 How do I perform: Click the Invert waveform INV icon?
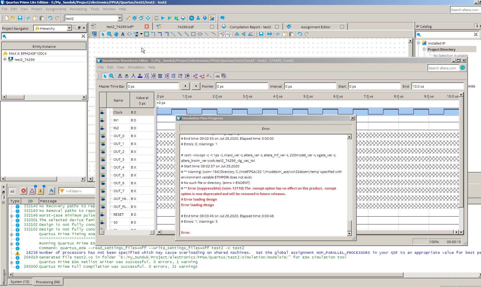pos(160,76)
